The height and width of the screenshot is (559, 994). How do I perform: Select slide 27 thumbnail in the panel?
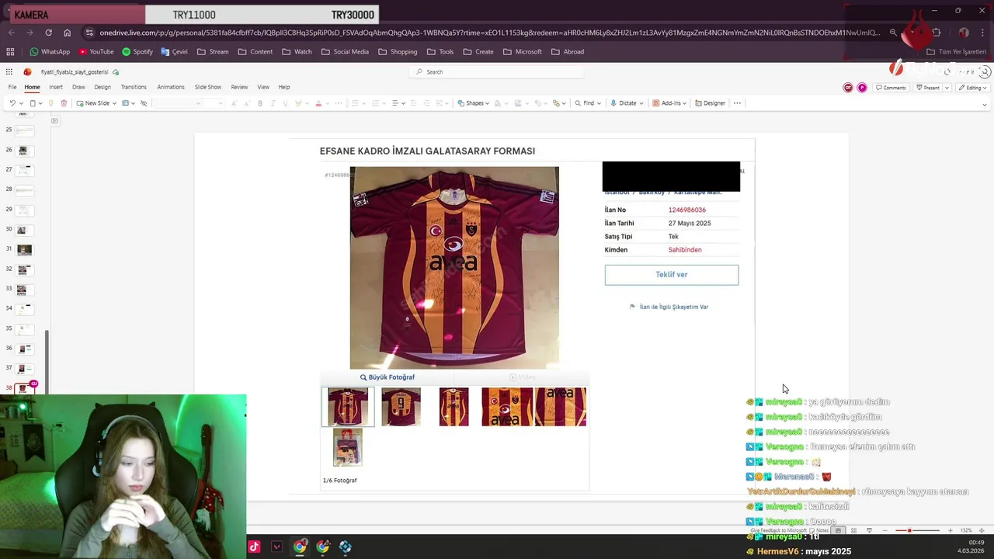(x=24, y=170)
